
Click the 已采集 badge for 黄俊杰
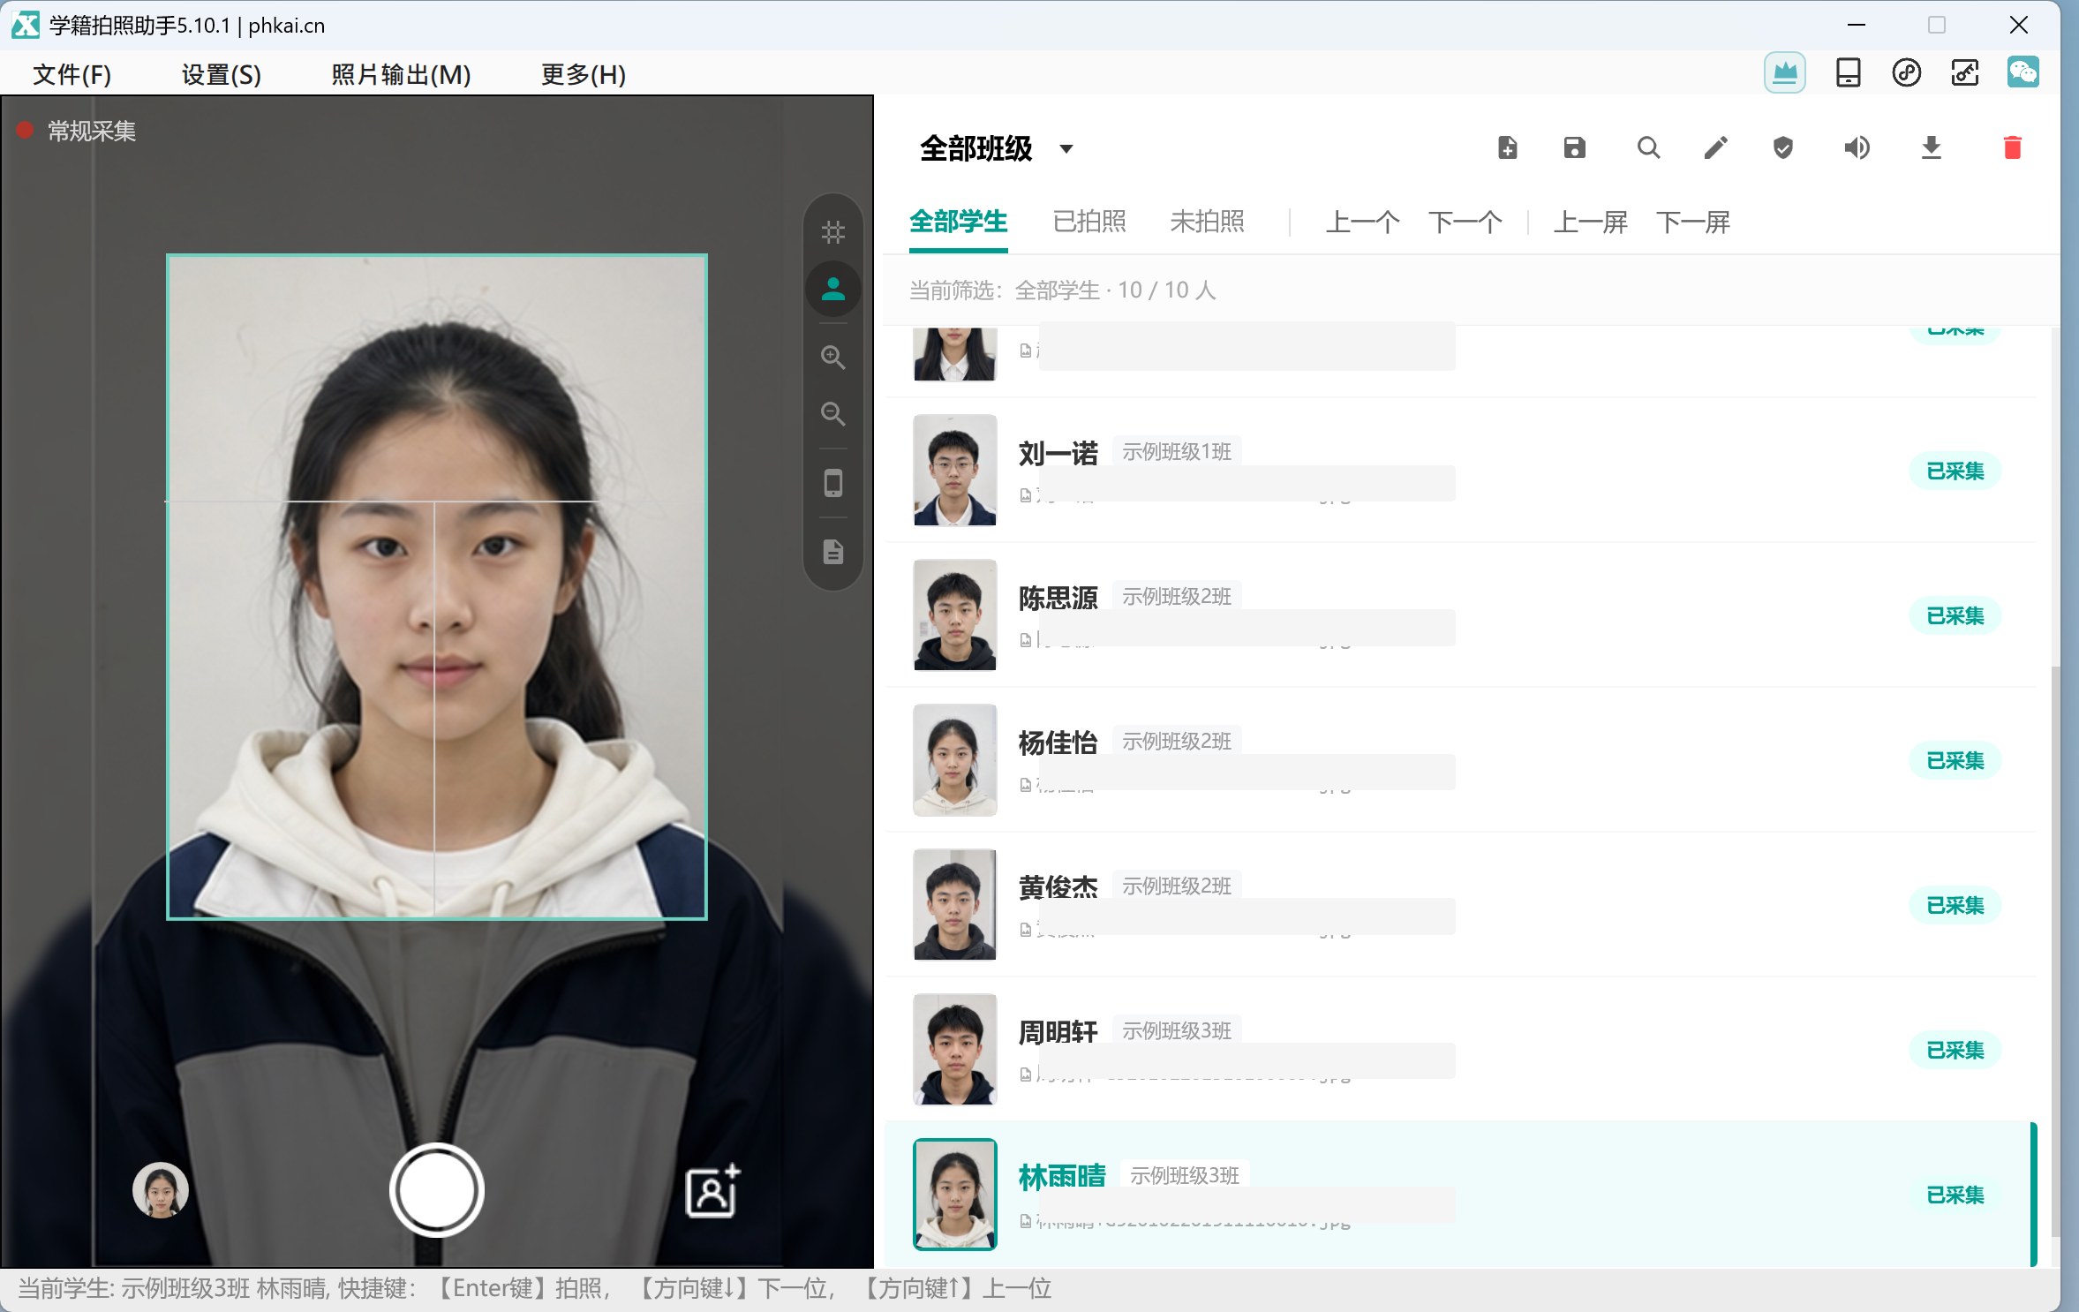(1955, 906)
